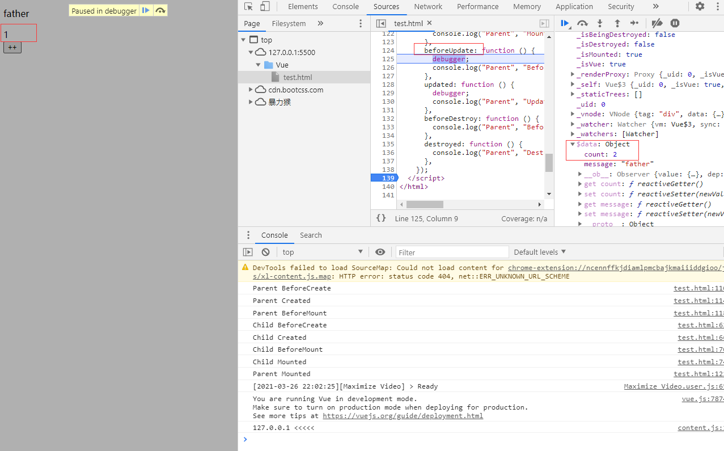Switch to the Elements tab

coord(303,6)
